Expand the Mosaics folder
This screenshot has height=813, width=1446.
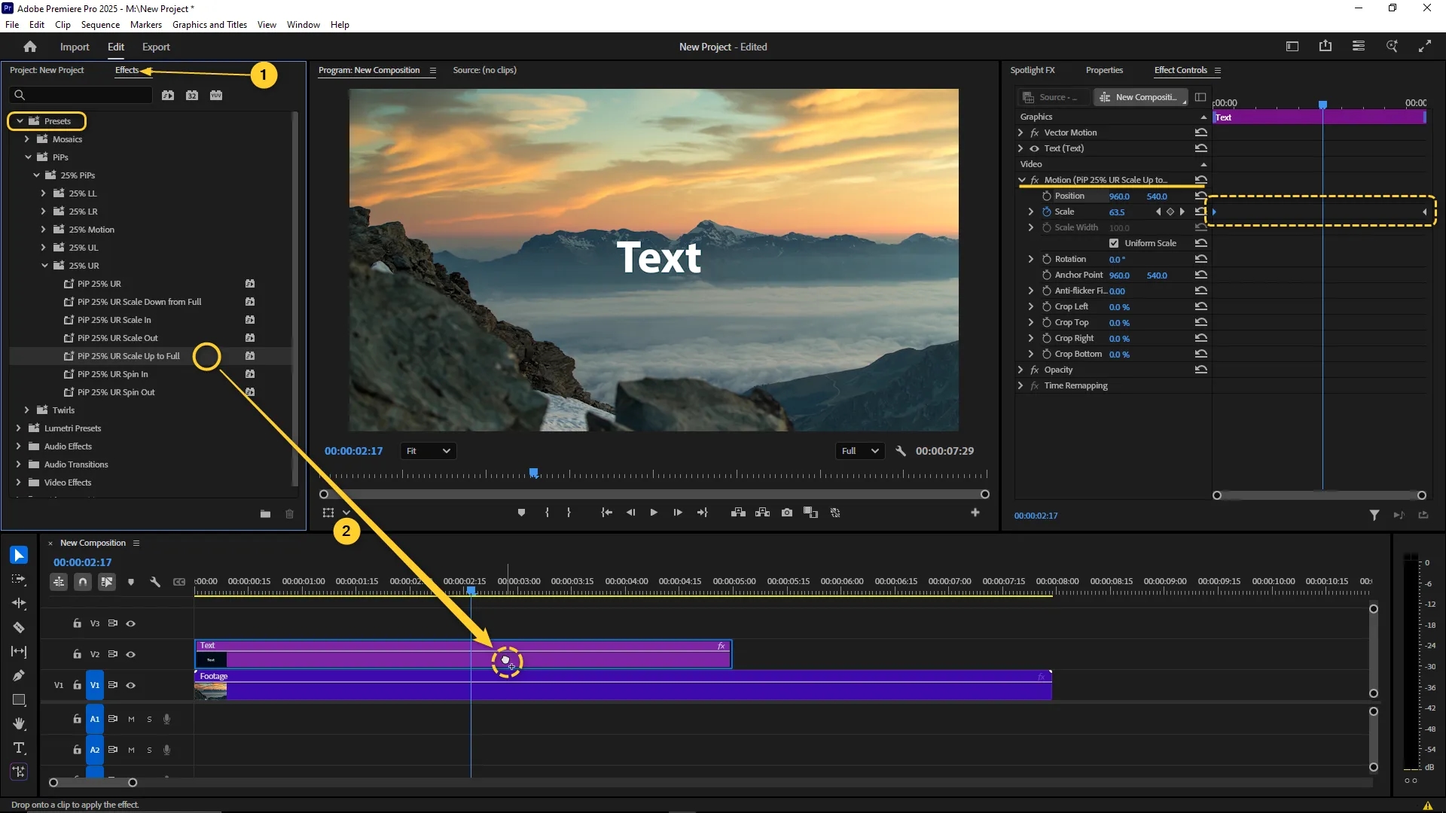click(x=27, y=139)
